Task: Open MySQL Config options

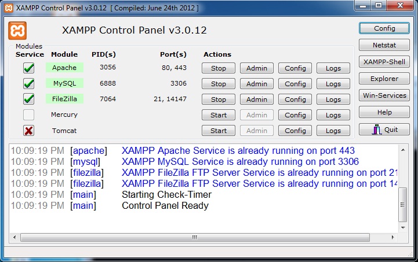Action: tap(295, 84)
